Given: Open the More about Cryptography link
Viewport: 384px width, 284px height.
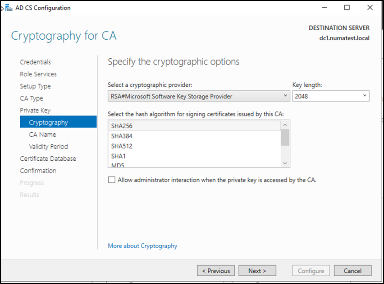Looking at the screenshot, I should click(142, 246).
